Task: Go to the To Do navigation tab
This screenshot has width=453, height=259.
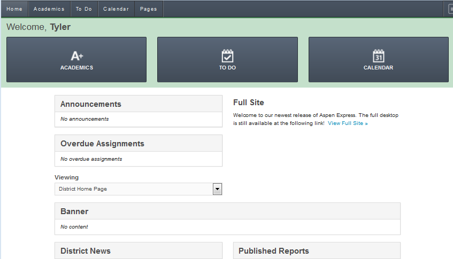Action: click(x=84, y=9)
